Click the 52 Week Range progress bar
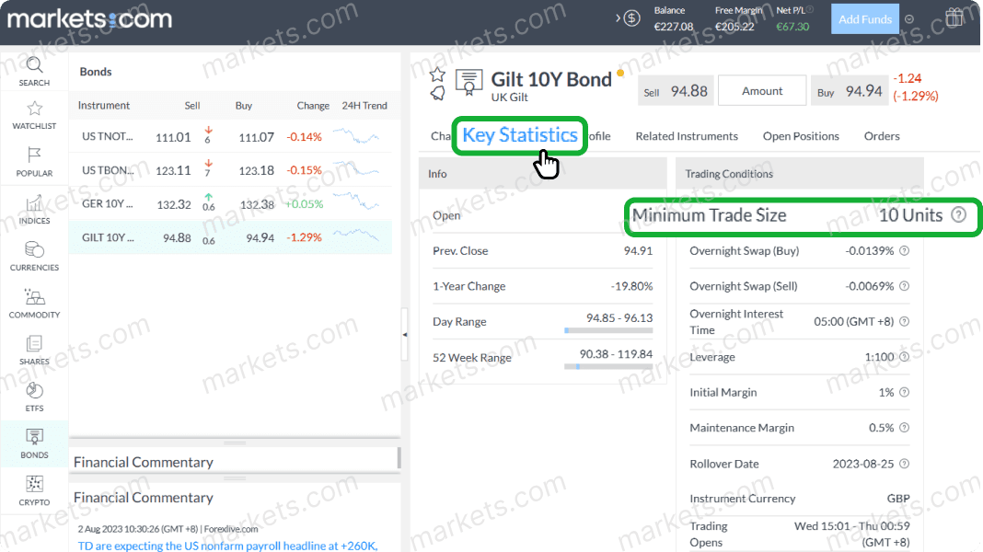The image size is (983, 552). (x=608, y=364)
